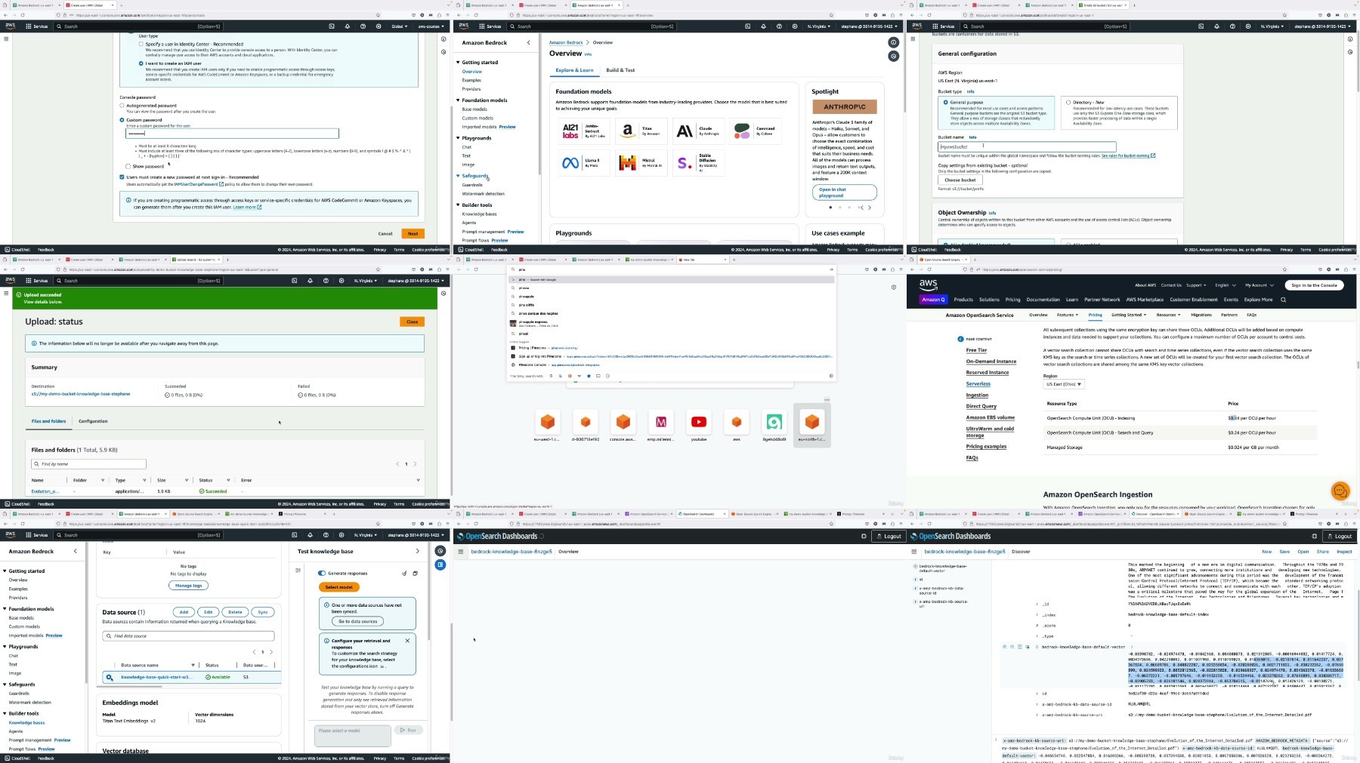The height and width of the screenshot is (763, 1360).
Task: Select 'Specify a user in Identity Center' option
Action: [x=141, y=45]
